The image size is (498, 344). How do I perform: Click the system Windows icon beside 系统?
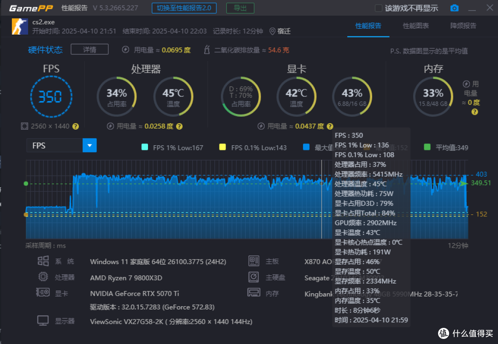point(43,261)
